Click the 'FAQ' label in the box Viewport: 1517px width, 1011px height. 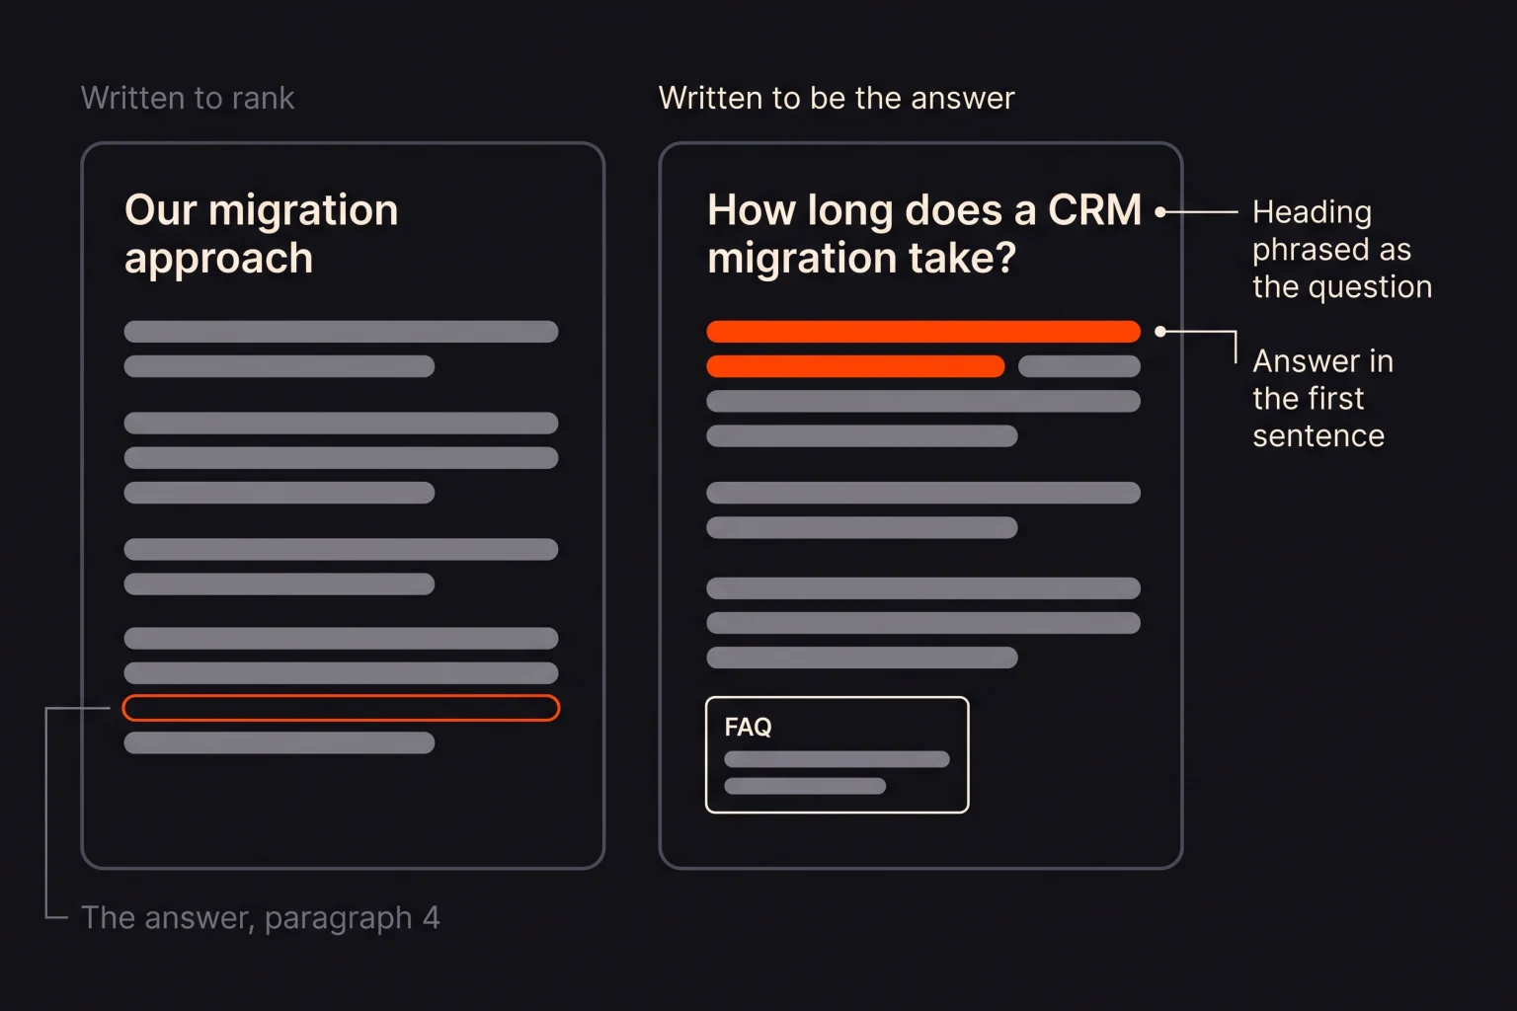tap(748, 728)
